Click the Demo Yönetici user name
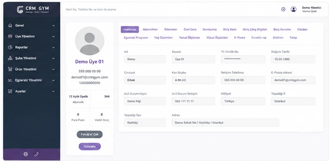The image size is (330, 161). [x=312, y=8]
